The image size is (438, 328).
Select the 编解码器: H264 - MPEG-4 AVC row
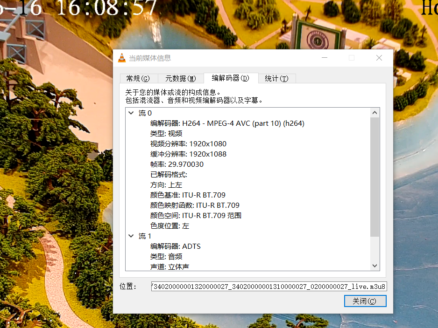227,123
